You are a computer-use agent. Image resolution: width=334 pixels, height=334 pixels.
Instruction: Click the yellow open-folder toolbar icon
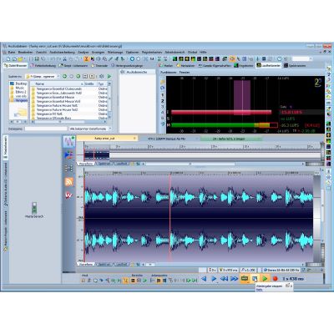(x=20, y=59)
